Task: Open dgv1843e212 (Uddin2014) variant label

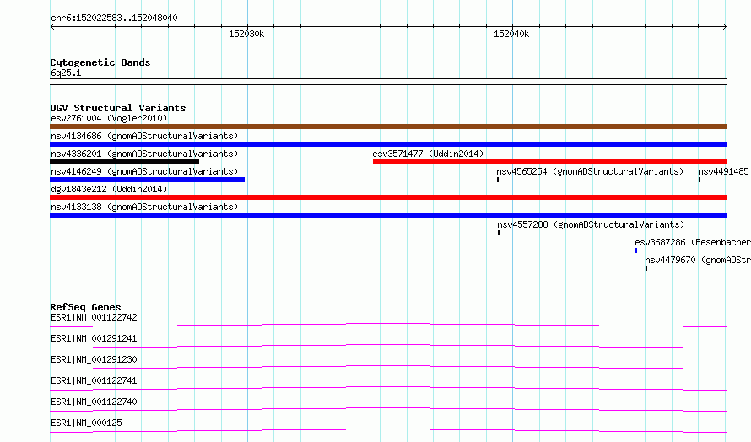Action: click(x=109, y=189)
